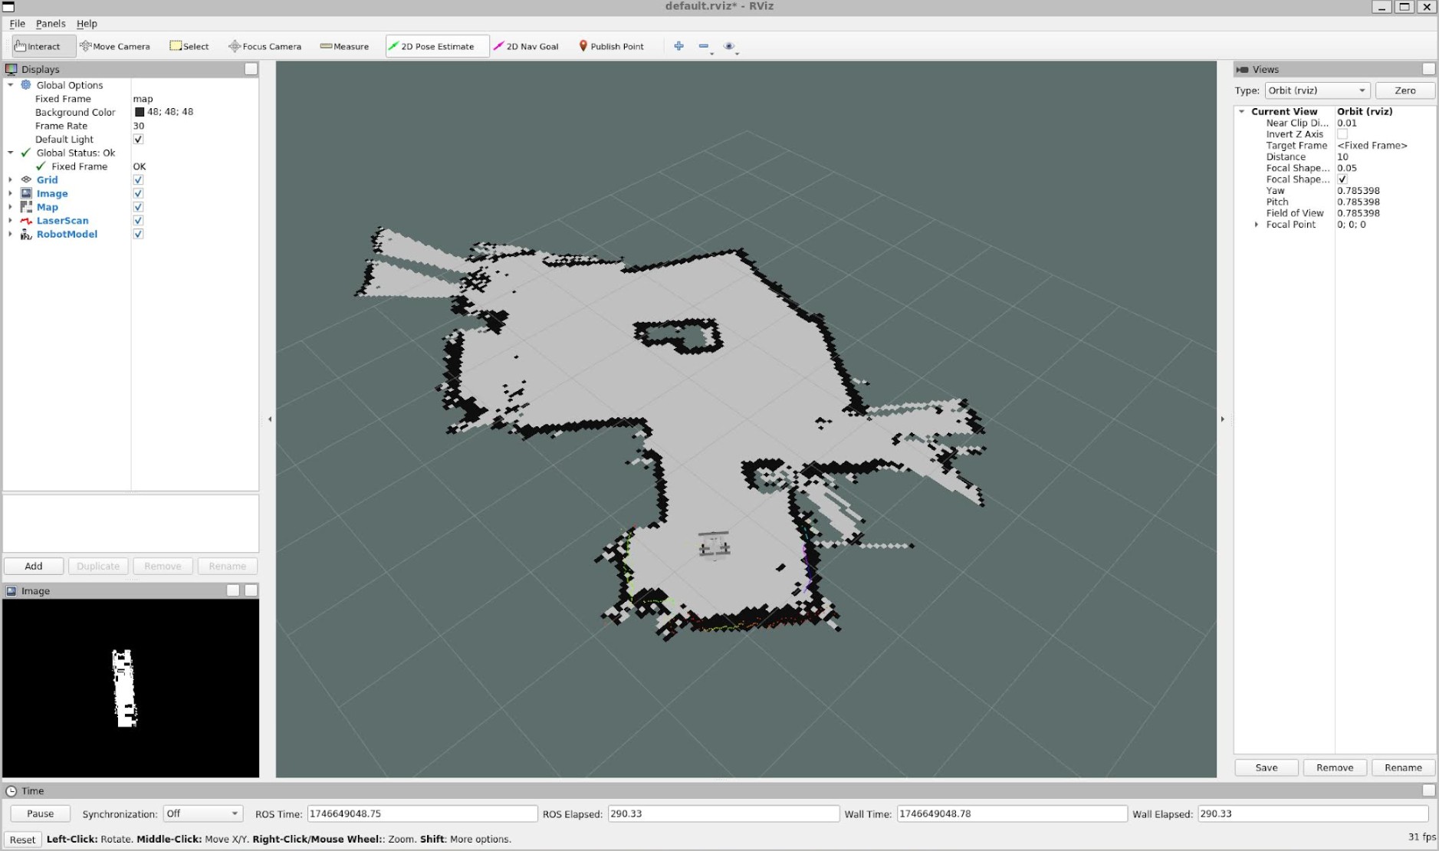Click the Add display button
This screenshot has height=851, width=1439.
point(34,566)
